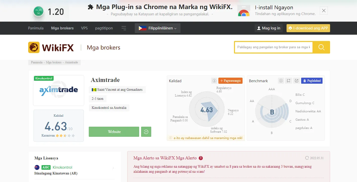Viewport: 357px width, 182px height.
Task: Click the 2-5 taon tag
Action: 98,99
